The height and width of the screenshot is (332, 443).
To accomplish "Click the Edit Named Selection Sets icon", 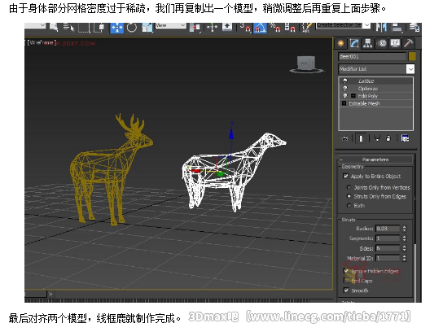I will [306, 28].
